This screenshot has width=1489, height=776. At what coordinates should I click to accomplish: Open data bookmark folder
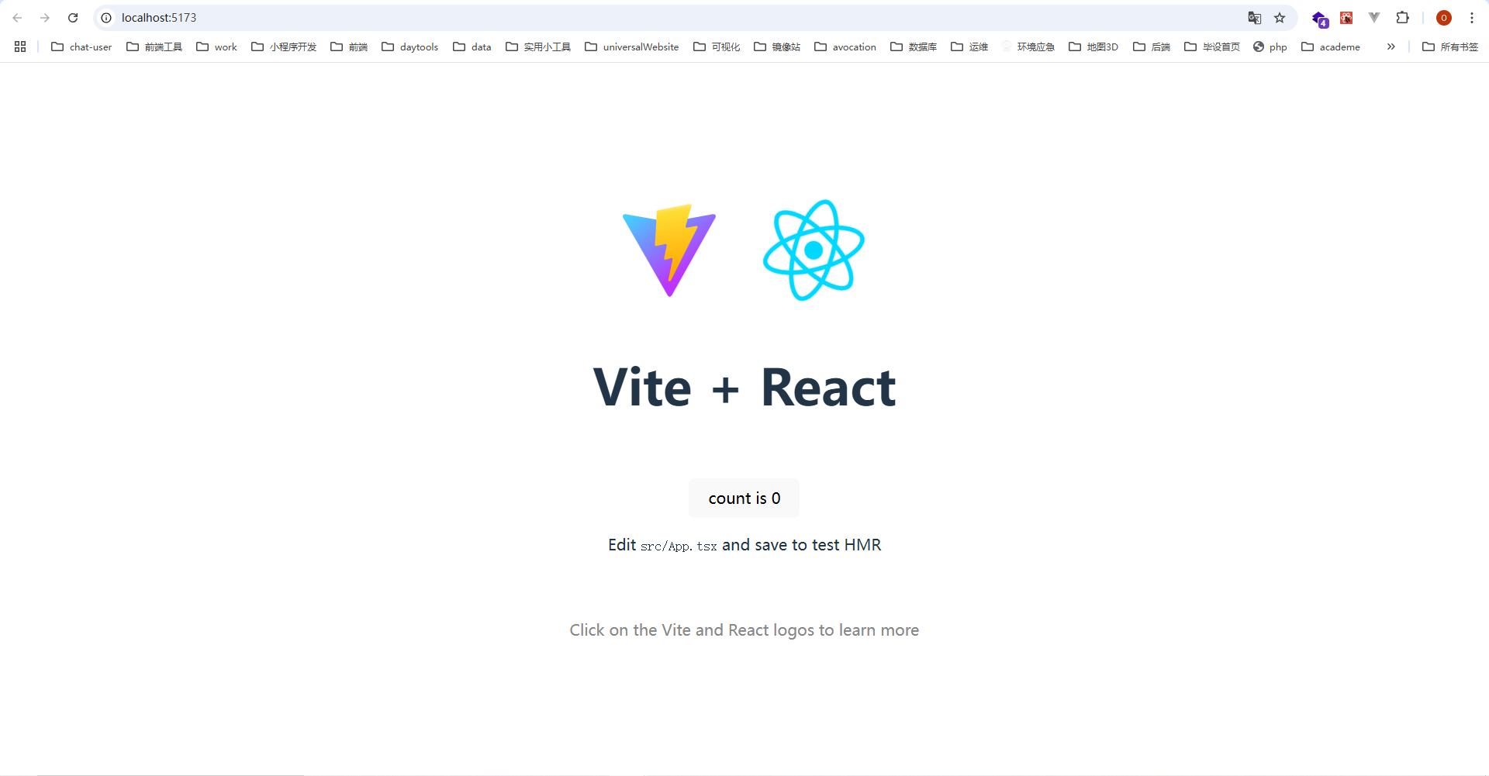coord(472,47)
